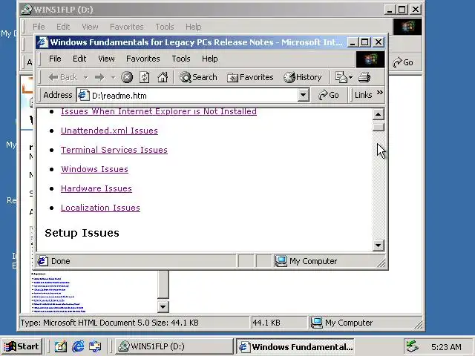Stop page loading with Stop icon

[127, 77]
